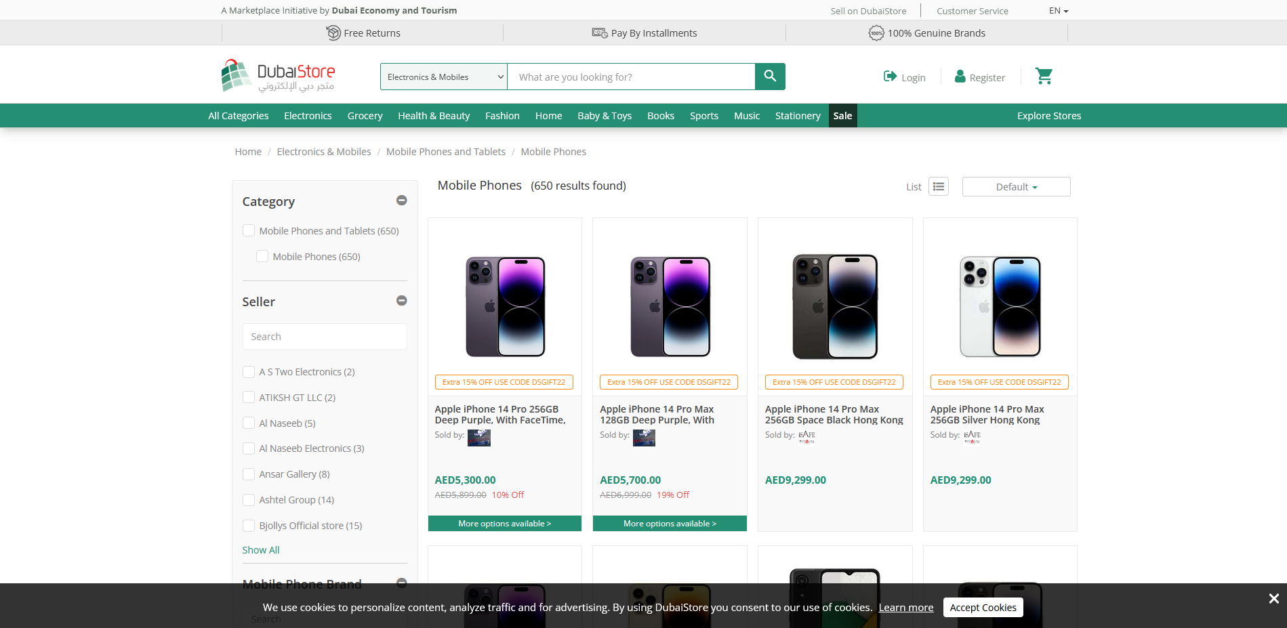Open Apple iPhone 14 Pro Max Space Black title
The image size is (1287, 628).
(834, 415)
